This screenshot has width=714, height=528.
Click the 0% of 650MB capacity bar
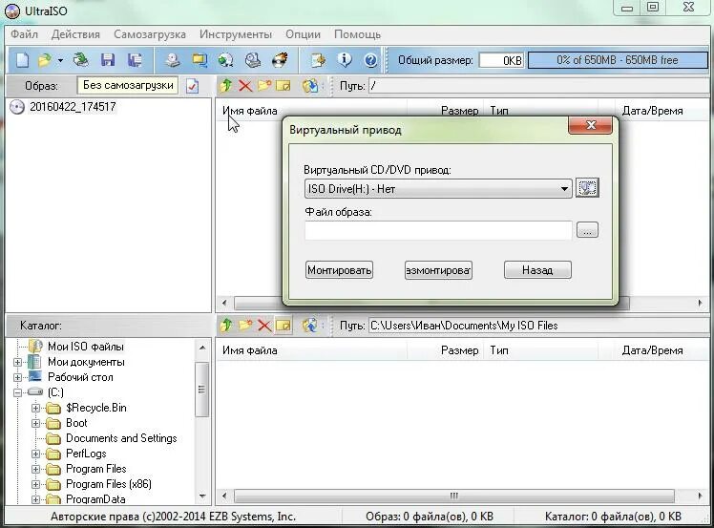click(x=617, y=60)
